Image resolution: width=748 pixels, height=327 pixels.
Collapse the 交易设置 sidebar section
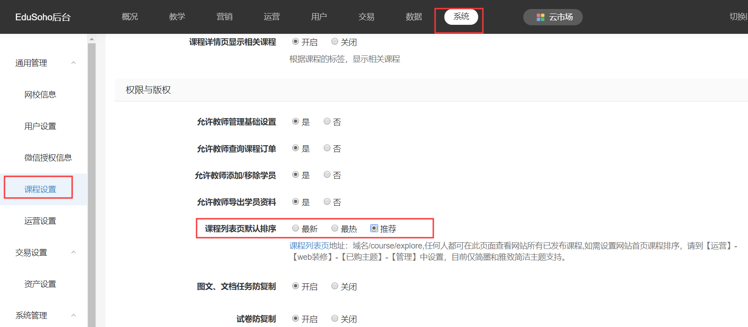coord(73,252)
